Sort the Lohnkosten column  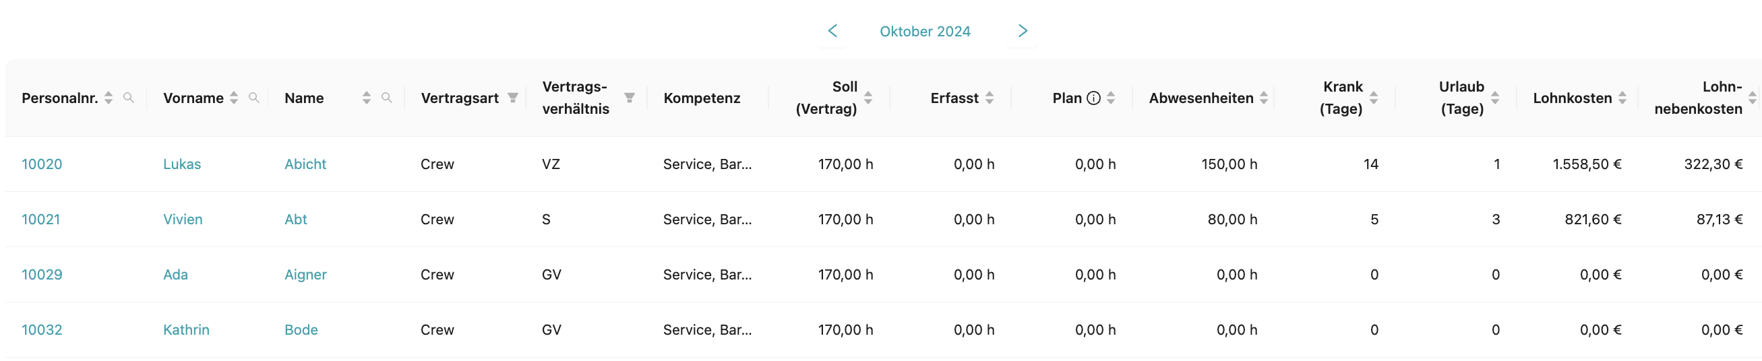[1622, 98]
